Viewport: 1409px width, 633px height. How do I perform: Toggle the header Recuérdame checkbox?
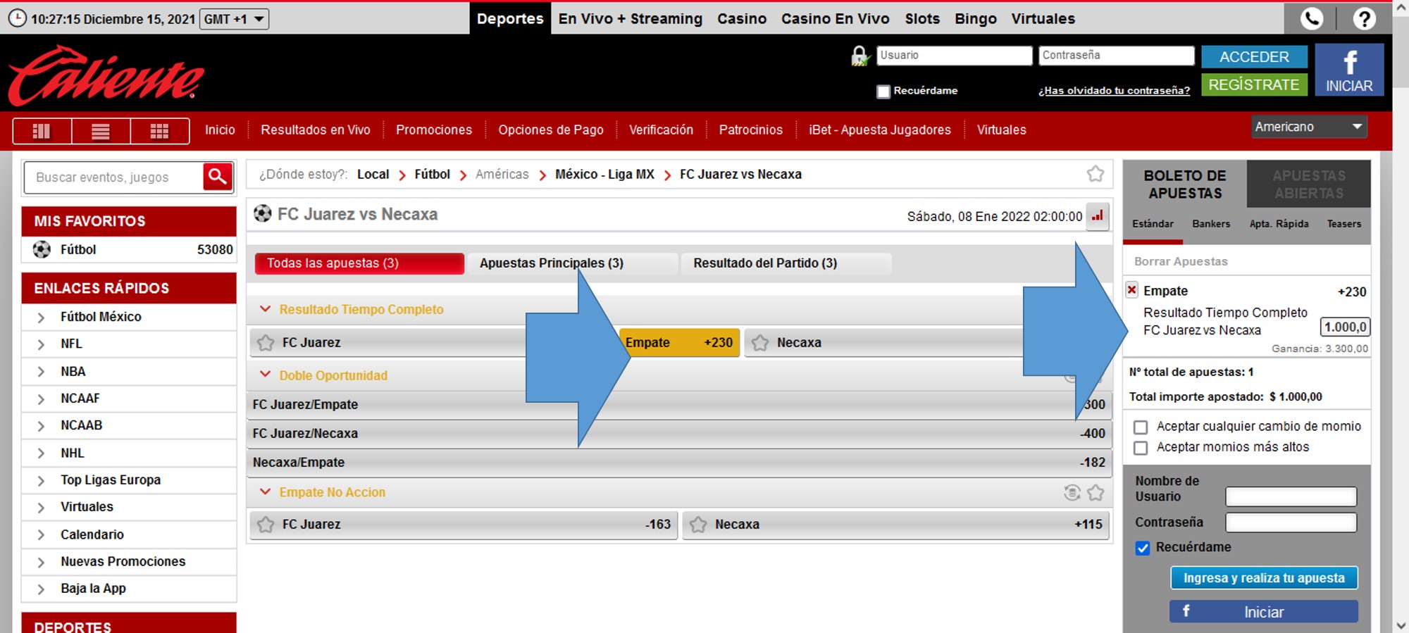pyautogui.click(x=883, y=91)
